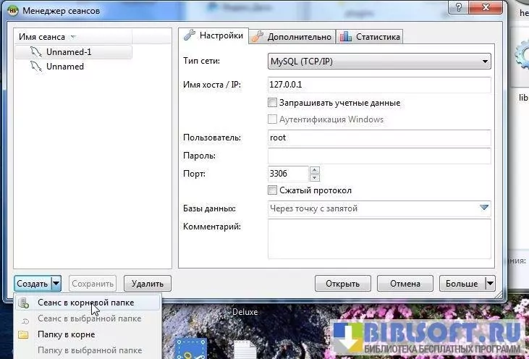The image size is (529, 359).
Task: Toggle the Сжатый протокол checkbox
Action: (273, 190)
